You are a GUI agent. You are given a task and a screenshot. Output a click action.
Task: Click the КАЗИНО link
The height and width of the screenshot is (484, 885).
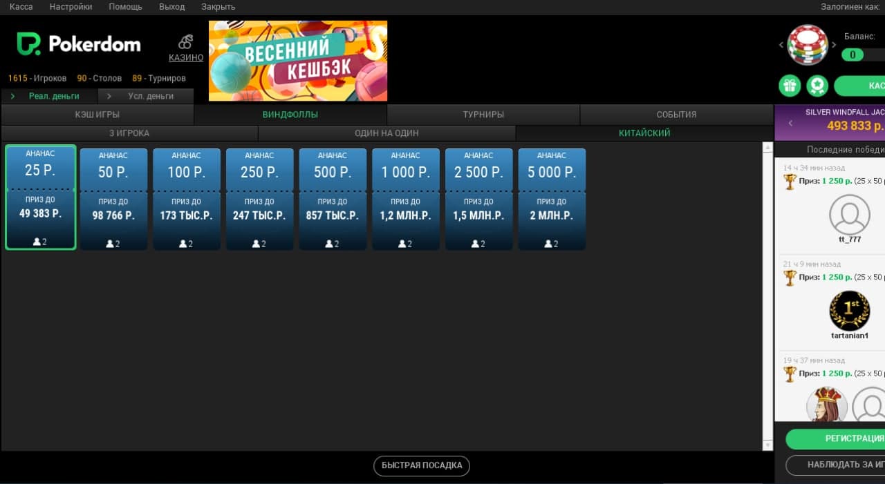[186, 58]
